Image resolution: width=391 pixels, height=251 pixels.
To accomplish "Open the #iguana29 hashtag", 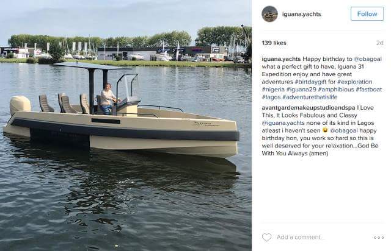I will pyautogui.click(x=301, y=90).
